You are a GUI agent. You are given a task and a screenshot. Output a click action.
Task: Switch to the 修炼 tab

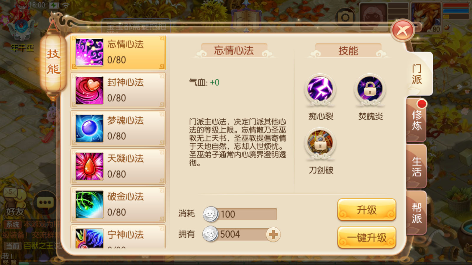tap(417, 120)
